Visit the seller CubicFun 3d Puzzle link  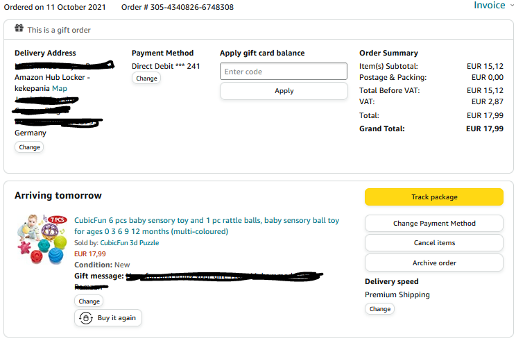[x=130, y=243]
